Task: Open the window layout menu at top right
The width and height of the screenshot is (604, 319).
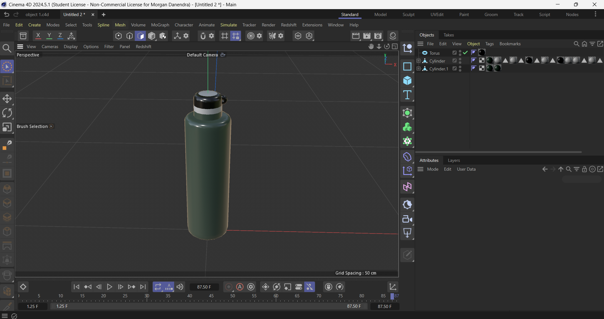Action: pyautogui.click(x=595, y=14)
